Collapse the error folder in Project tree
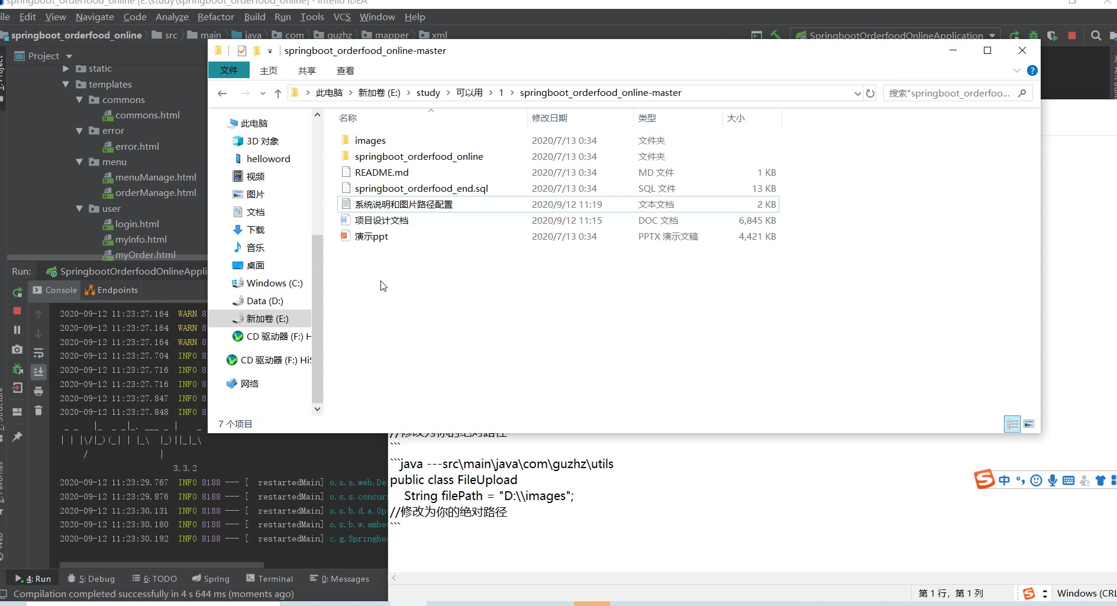The width and height of the screenshot is (1117, 606). [x=79, y=131]
